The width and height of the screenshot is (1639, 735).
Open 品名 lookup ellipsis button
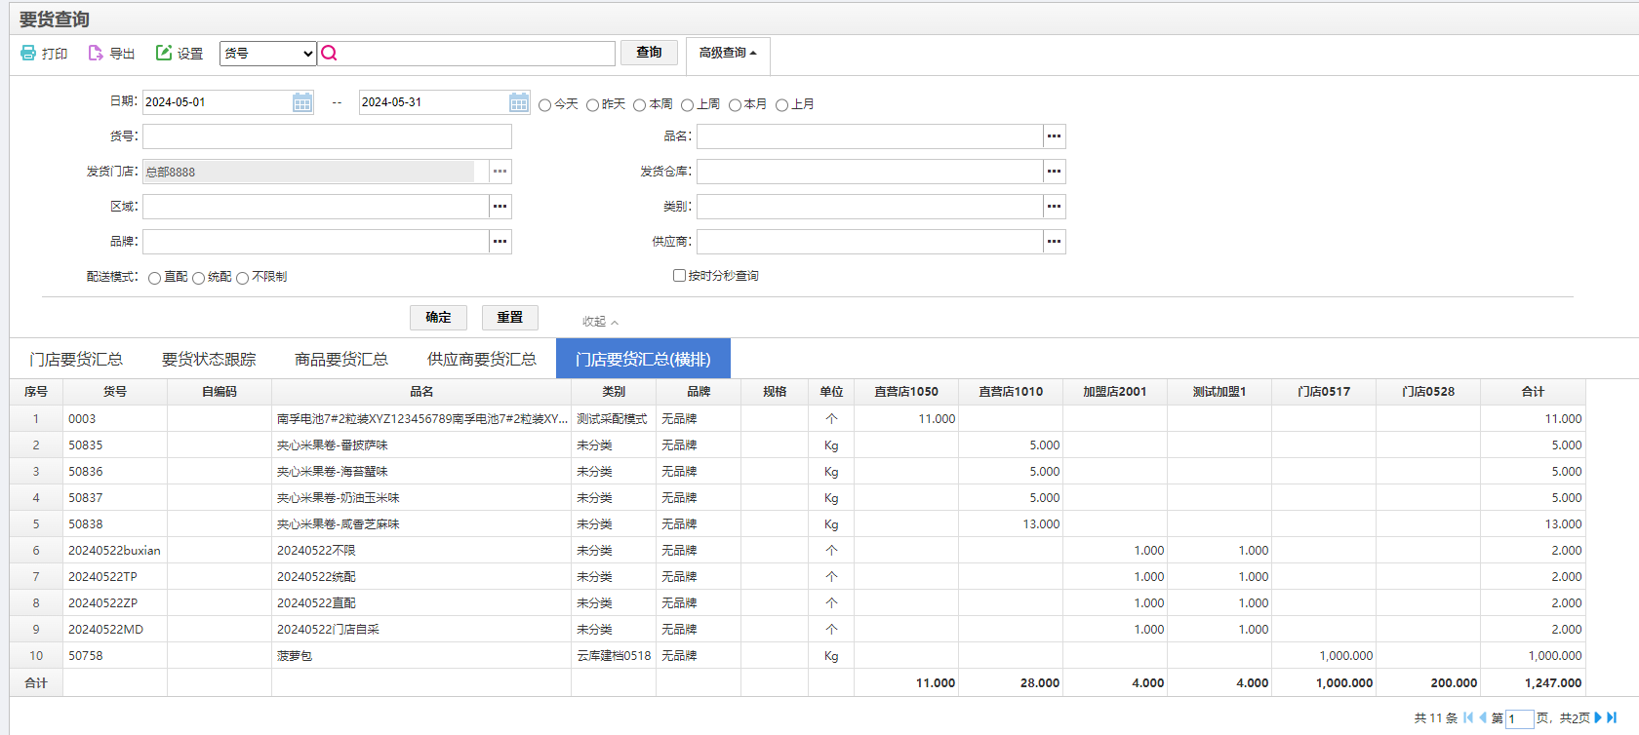(1054, 136)
